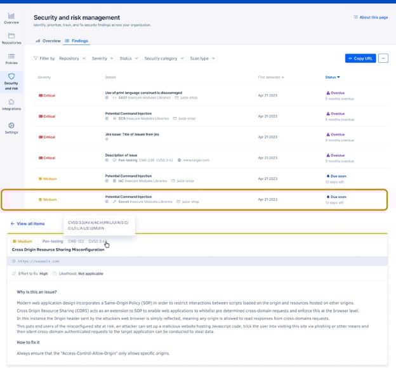This screenshot has width=396, height=368.
Task: Click the link icon beside https://example.com
Action: 14,261
